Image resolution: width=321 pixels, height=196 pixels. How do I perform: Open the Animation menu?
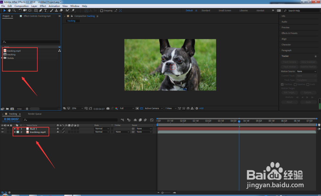pos(54,6)
